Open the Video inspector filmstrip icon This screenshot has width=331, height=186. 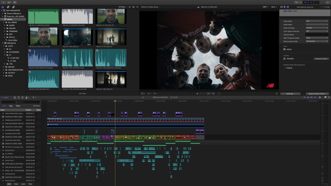click(x=281, y=7)
